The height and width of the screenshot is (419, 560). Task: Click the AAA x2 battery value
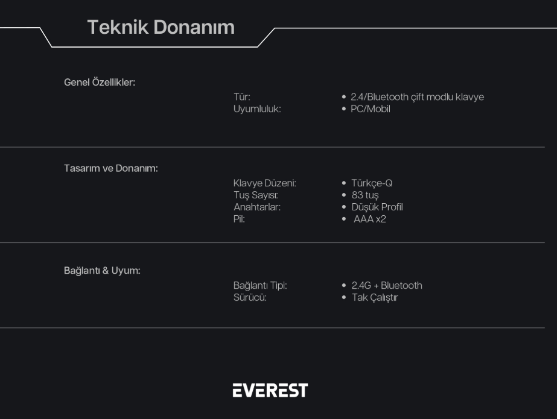pyautogui.click(x=370, y=219)
